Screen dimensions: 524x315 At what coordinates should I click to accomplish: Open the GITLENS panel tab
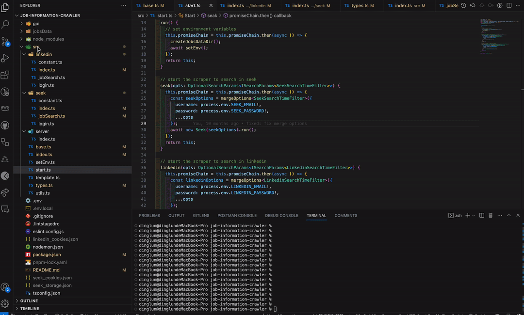point(201,216)
